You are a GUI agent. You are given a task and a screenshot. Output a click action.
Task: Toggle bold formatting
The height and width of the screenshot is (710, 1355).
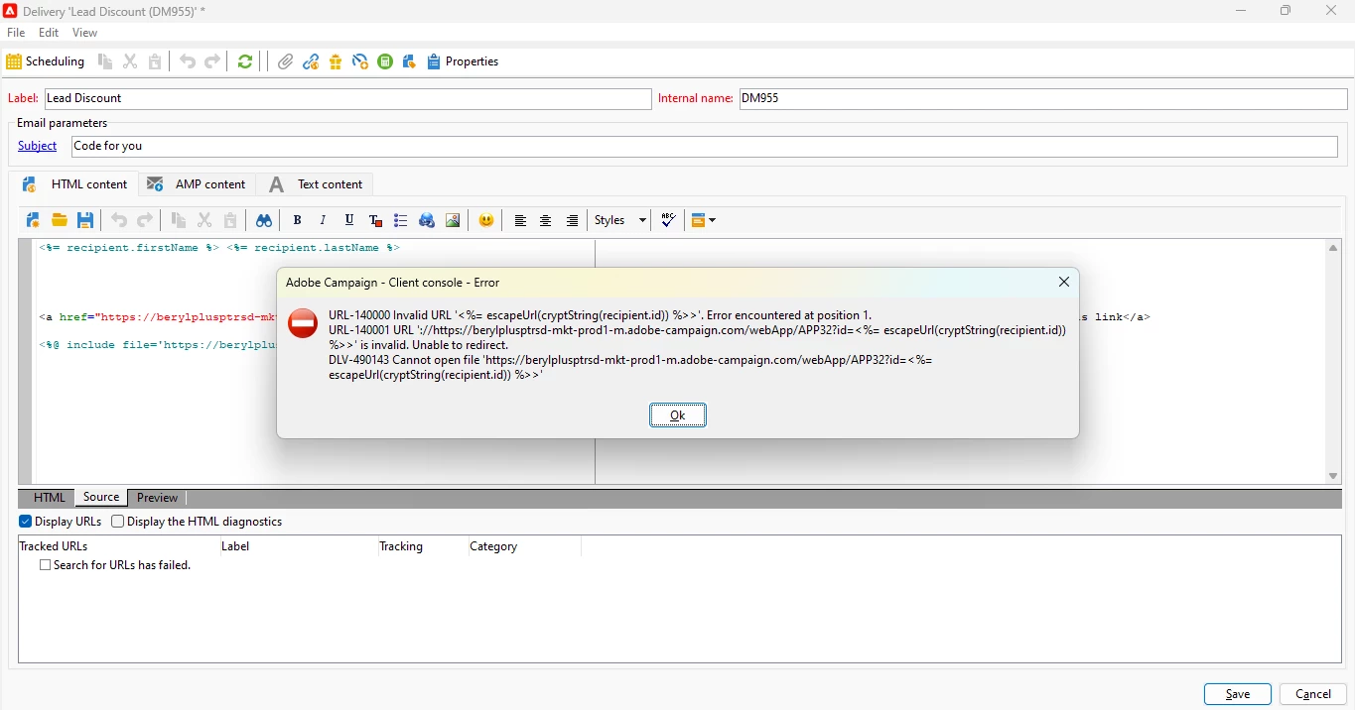[297, 220]
